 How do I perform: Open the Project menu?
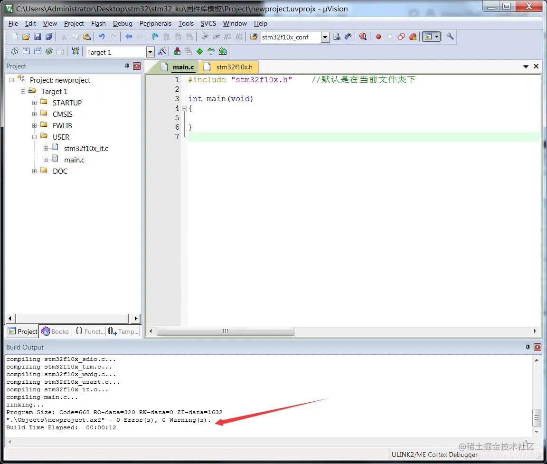(x=74, y=23)
